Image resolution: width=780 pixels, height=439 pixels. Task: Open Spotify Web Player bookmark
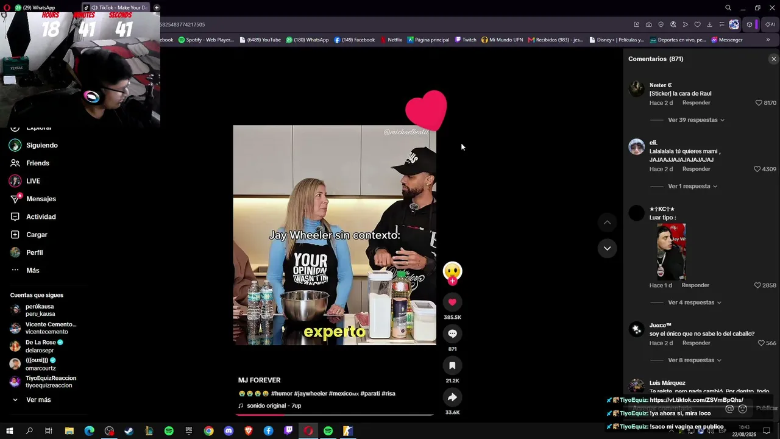coord(206,40)
